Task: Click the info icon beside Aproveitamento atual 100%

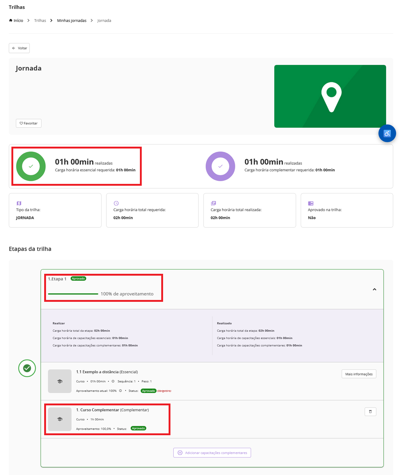Action: (120, 391)
